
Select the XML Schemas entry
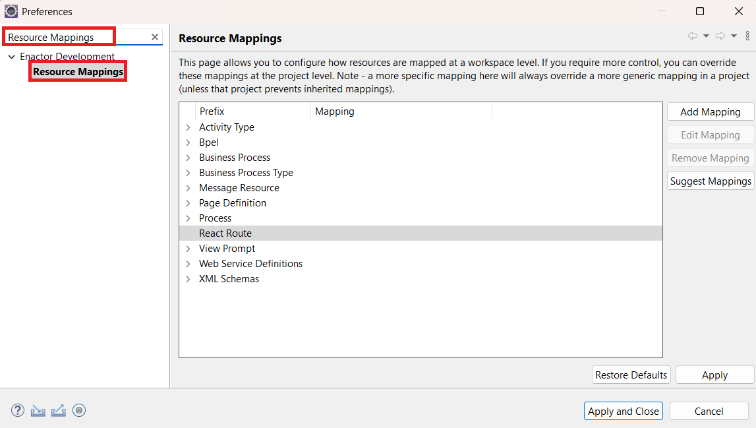point(229,279)
